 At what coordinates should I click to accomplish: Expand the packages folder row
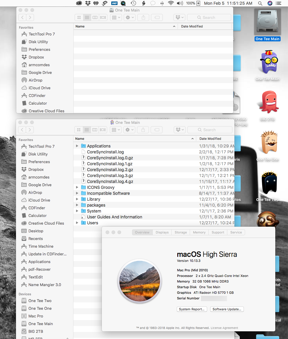pos(77,205)
